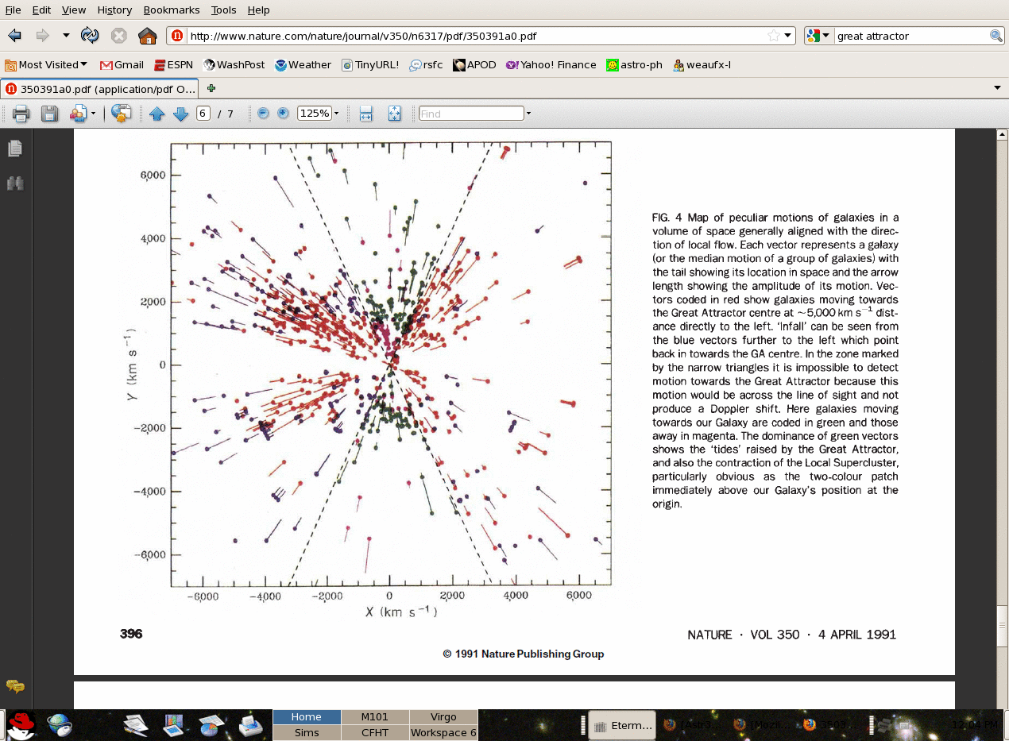Open the rsfc bookmark
This screenshot has width=1009, height=741.
427,65
